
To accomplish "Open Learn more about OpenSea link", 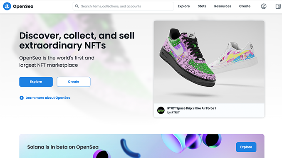I will click(48, 98).
